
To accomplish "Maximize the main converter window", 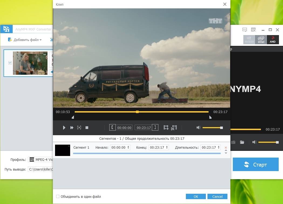I will [x=270, y=30].
